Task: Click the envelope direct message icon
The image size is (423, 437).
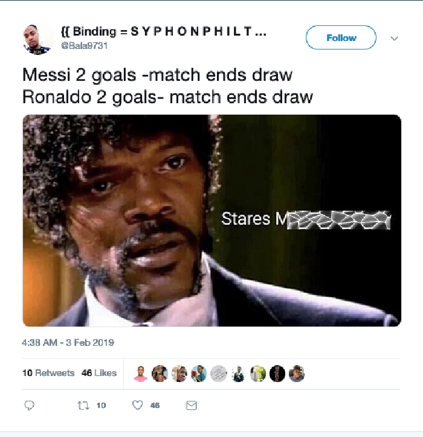Action: click(x=192, y=406)
